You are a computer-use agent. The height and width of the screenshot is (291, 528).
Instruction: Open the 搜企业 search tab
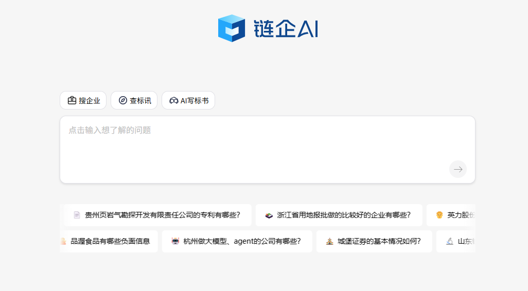[x=83, y=100]
